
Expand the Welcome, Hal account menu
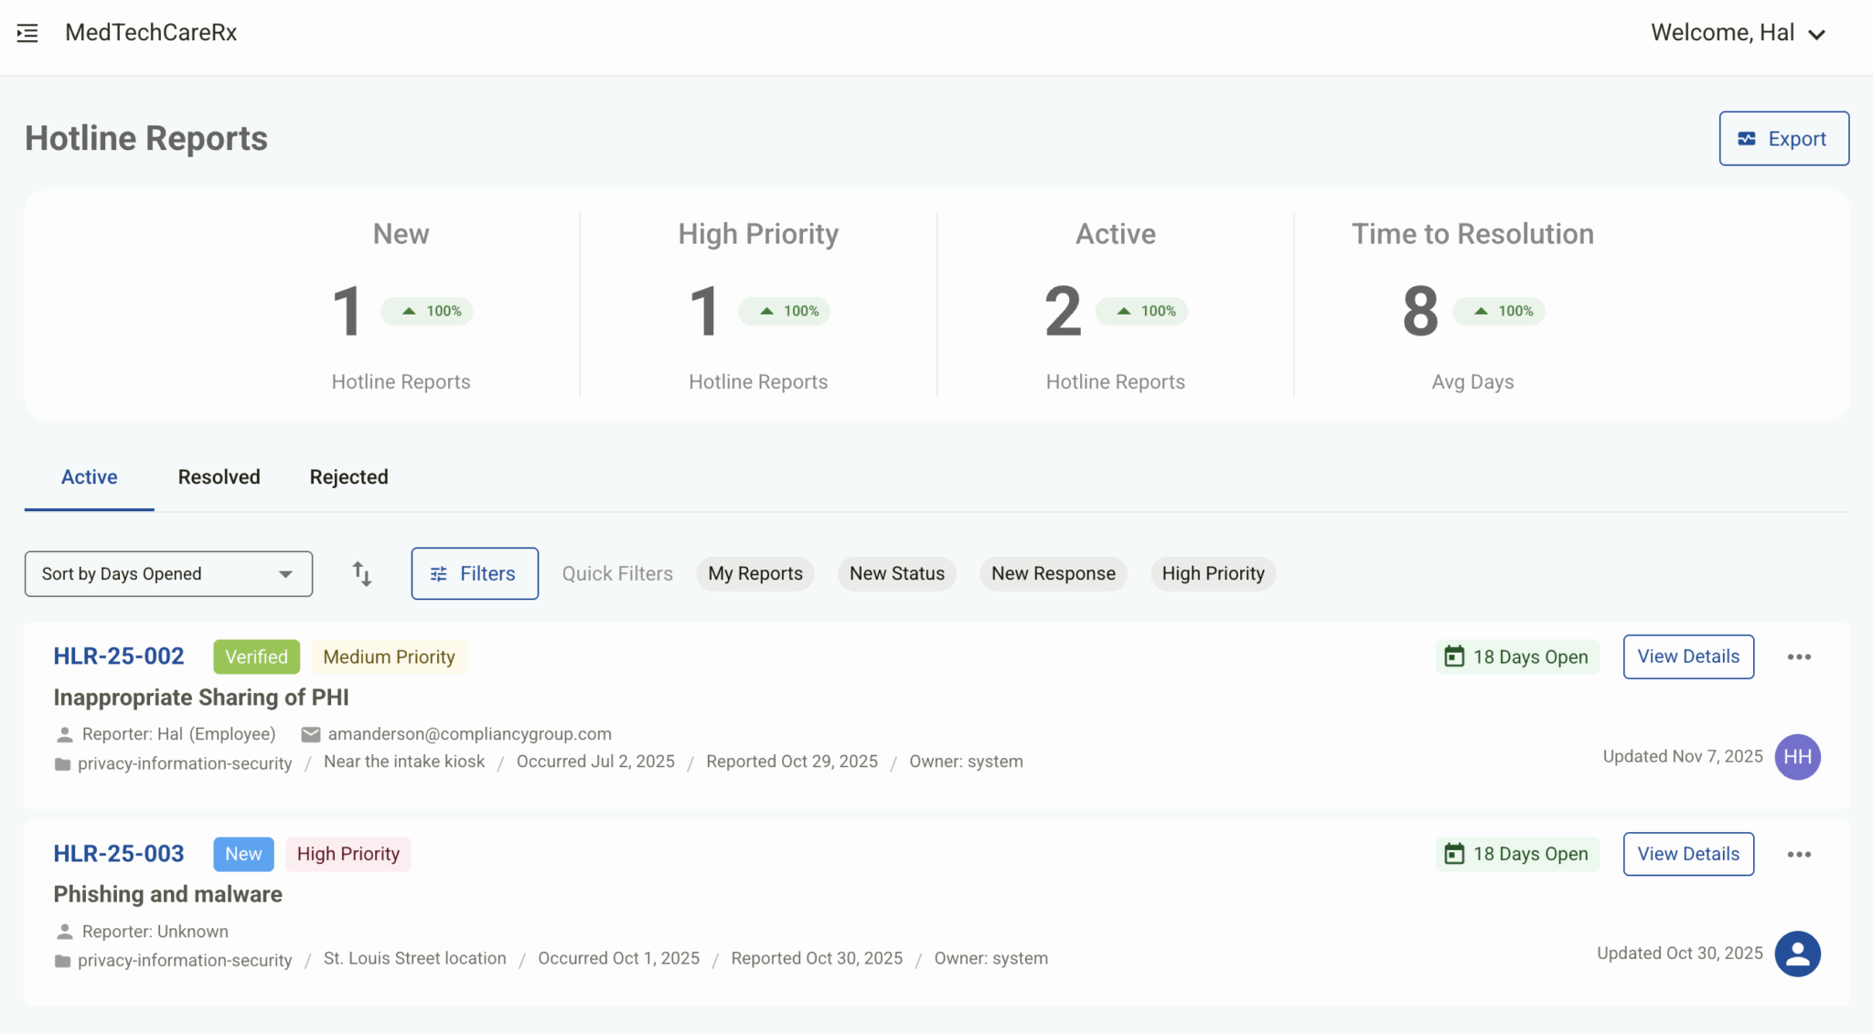point(1739,33)
